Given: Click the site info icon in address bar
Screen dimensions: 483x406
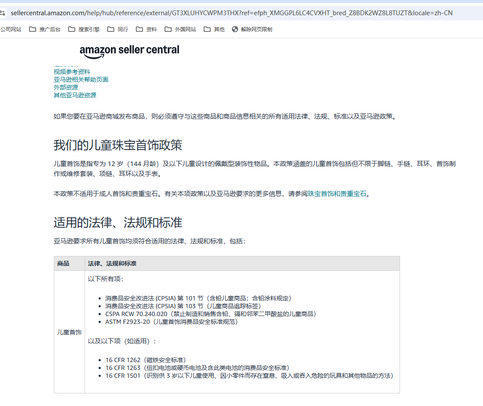Looking at the screenshot, I should (x=3, y=13).
